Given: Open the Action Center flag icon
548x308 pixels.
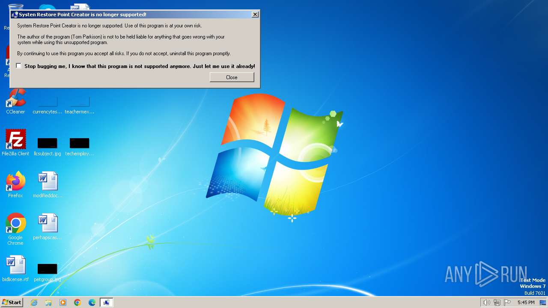Looking at the screenshot, I should pyautogui.click(x=507, y=302).
